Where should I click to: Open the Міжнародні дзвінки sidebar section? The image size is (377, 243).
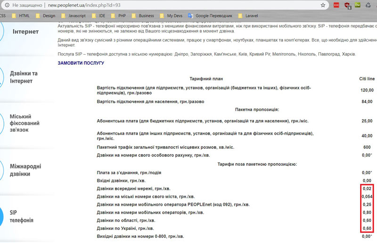coord(25,170)
